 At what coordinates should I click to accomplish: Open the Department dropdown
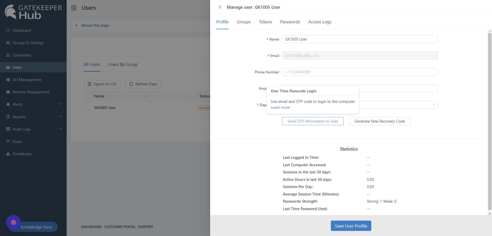[x=360, y=105]
